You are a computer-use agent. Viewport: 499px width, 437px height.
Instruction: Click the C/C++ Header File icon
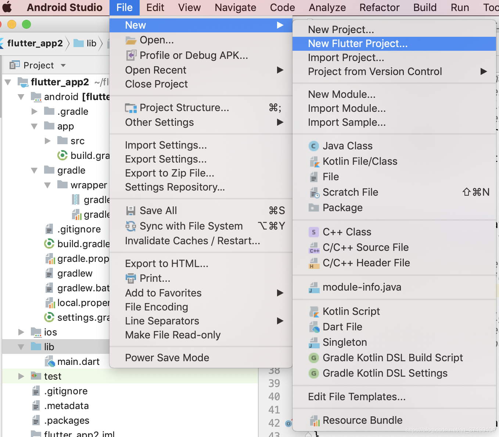coord(313,263)
